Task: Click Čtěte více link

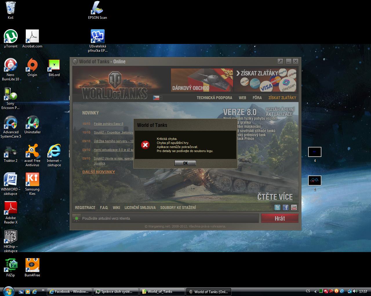Action: [x=275, y=197]
